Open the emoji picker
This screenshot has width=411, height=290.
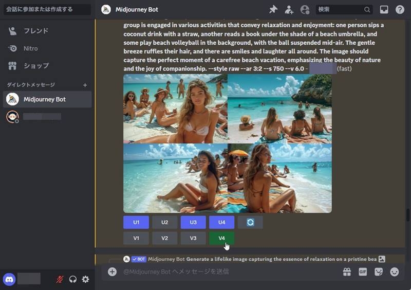click(x=395, y=271)
